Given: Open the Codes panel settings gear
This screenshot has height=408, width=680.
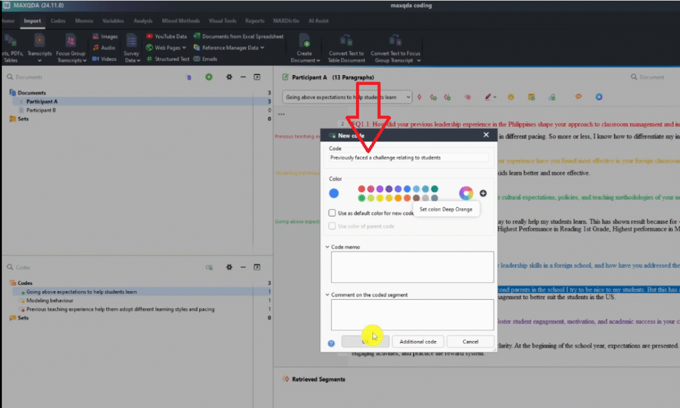Looking at the screenshot, I should tap(228, 267).
